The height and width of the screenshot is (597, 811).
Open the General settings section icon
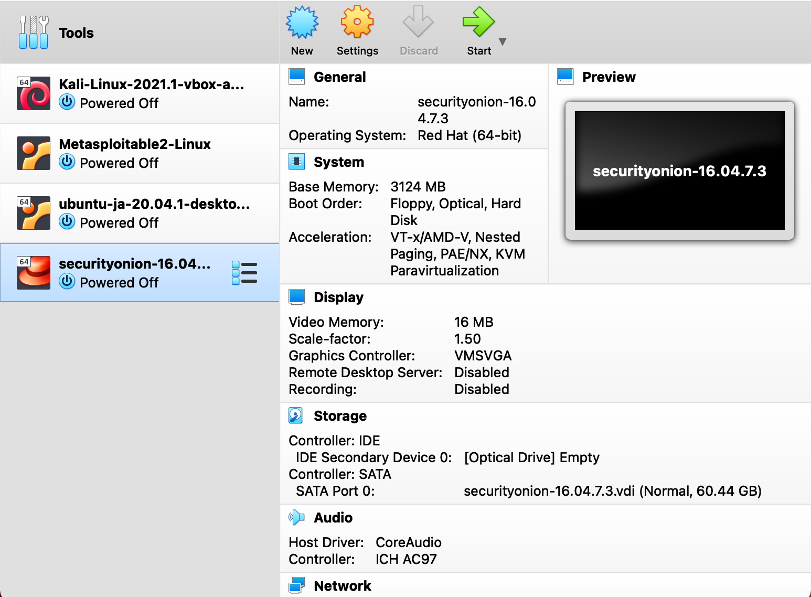click(296, 76)
